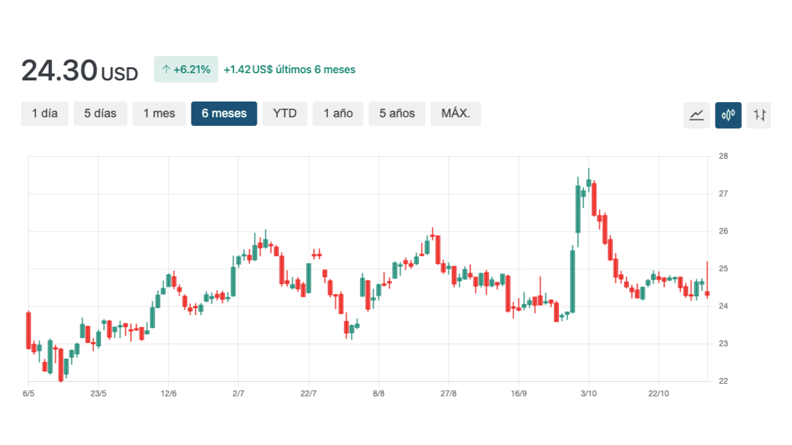View one year of data via '1 año'
Image resolution: width=792 pixels, height=445 pixels.
pyautogui.click(x=338, y=113)
